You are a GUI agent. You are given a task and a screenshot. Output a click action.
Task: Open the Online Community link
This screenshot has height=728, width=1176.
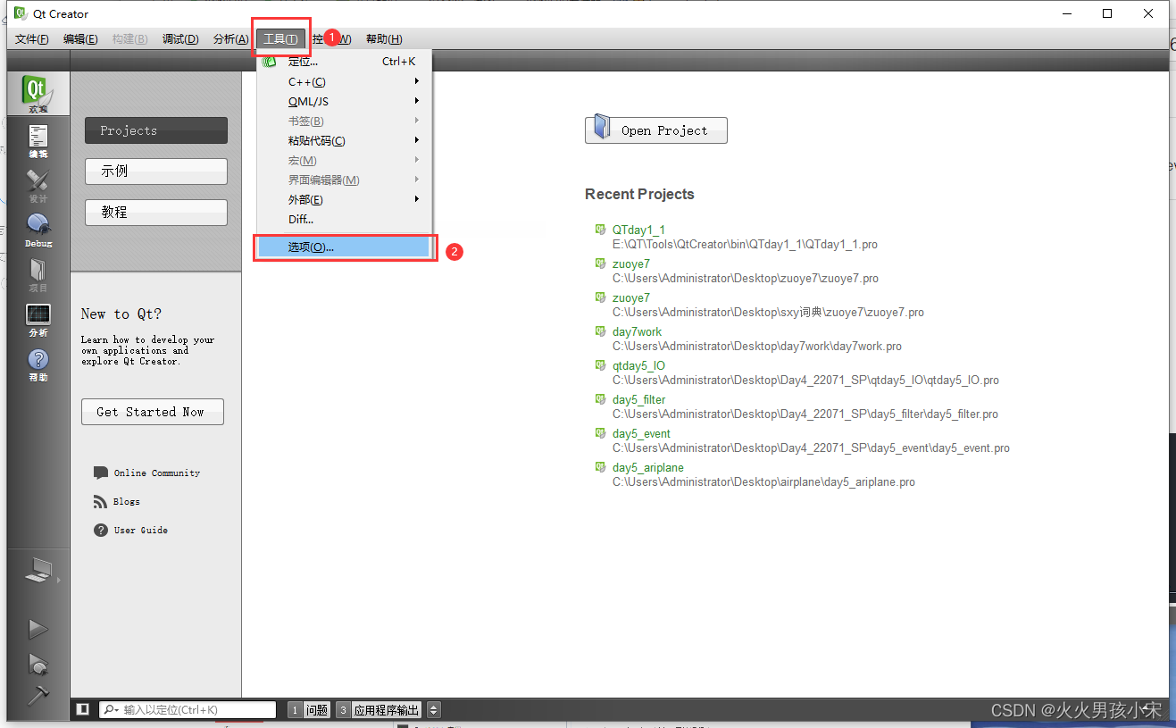point(157,473)
